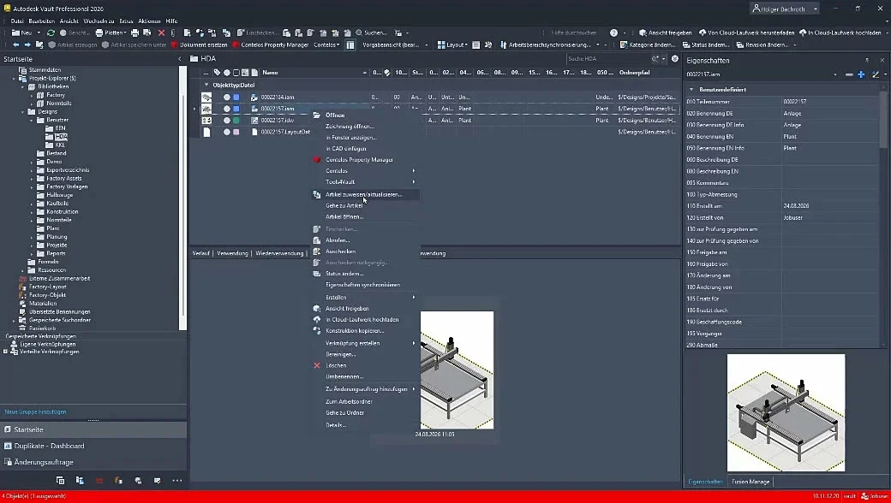The image size is (891, 503).
Task: Select the file 00022134.iam row
Action: [x=278, y=97]
